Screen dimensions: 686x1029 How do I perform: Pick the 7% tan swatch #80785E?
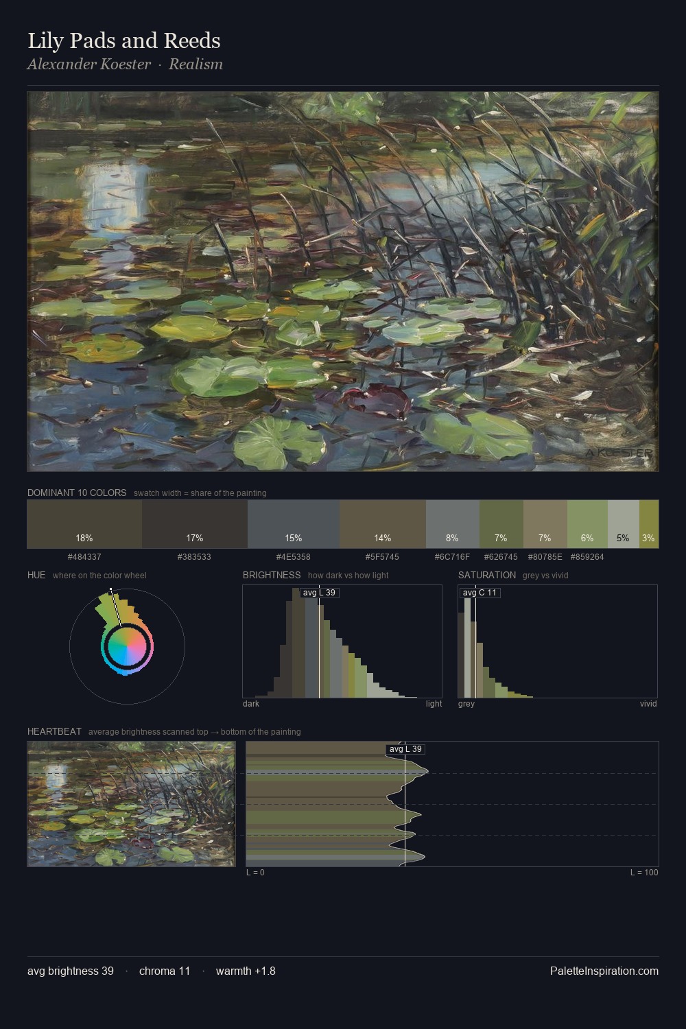pos(545,524)
